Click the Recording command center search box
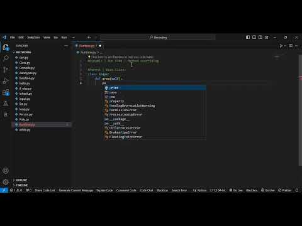Viewport: 302px width, 226px height. coord(158,38)
